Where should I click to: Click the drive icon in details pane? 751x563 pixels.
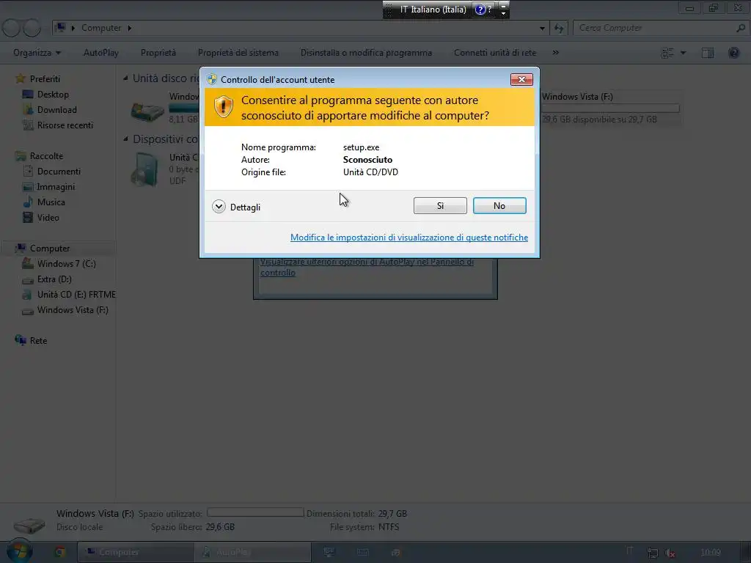[29, 525]
